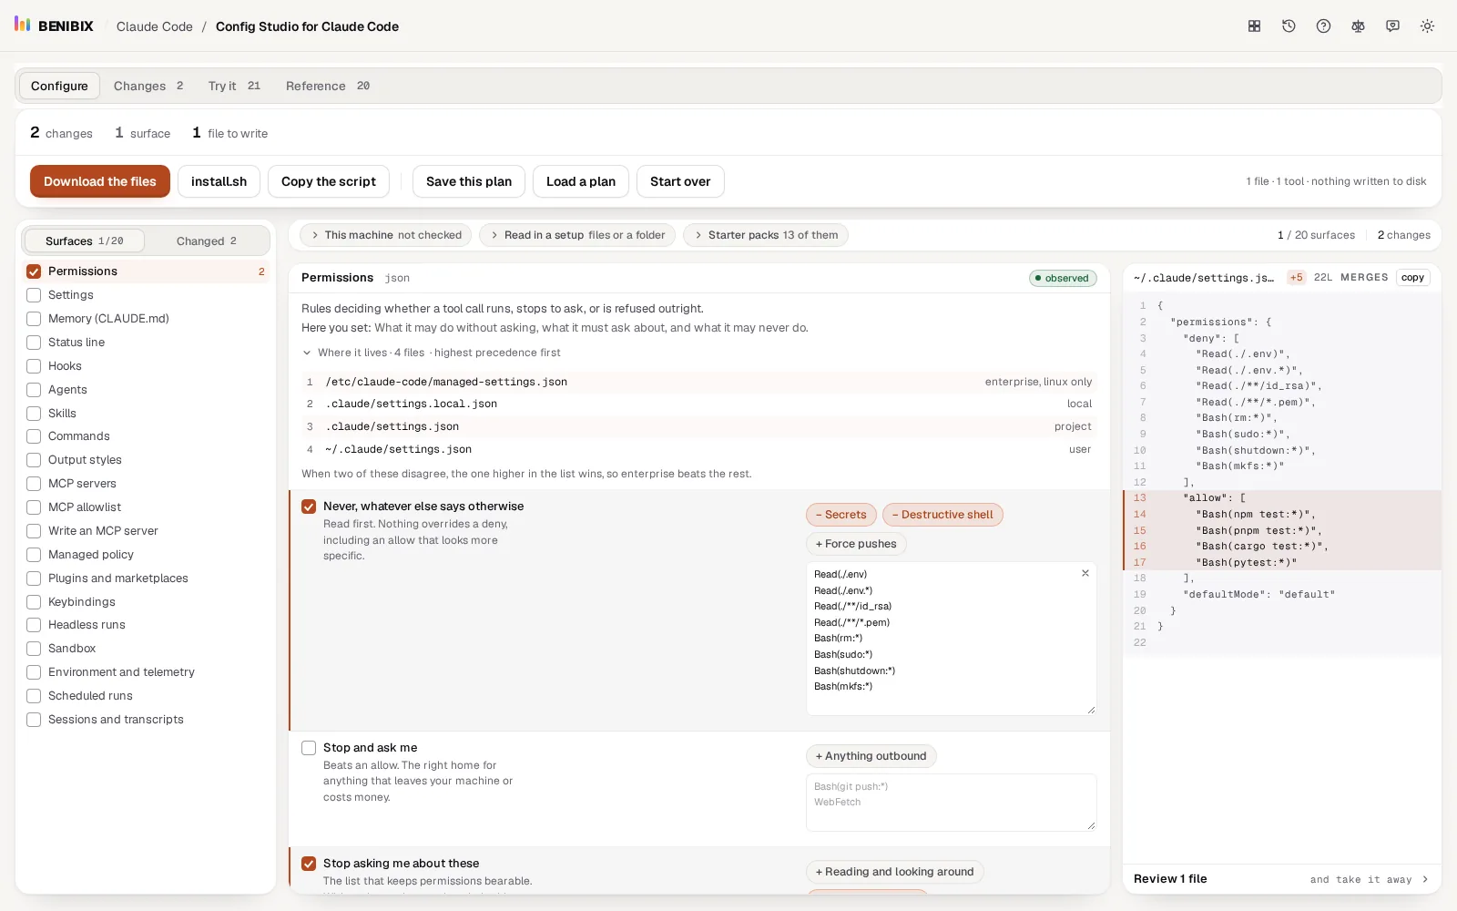Go to the Try it tab
The image size is (1457, 911).
[234, 86]
